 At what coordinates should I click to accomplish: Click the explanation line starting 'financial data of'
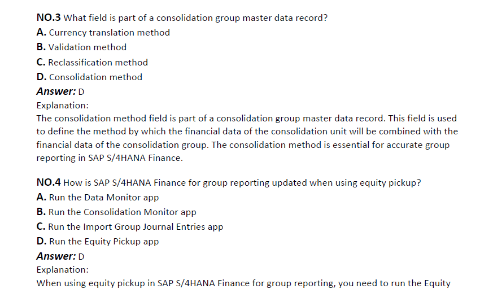point(243,145)
